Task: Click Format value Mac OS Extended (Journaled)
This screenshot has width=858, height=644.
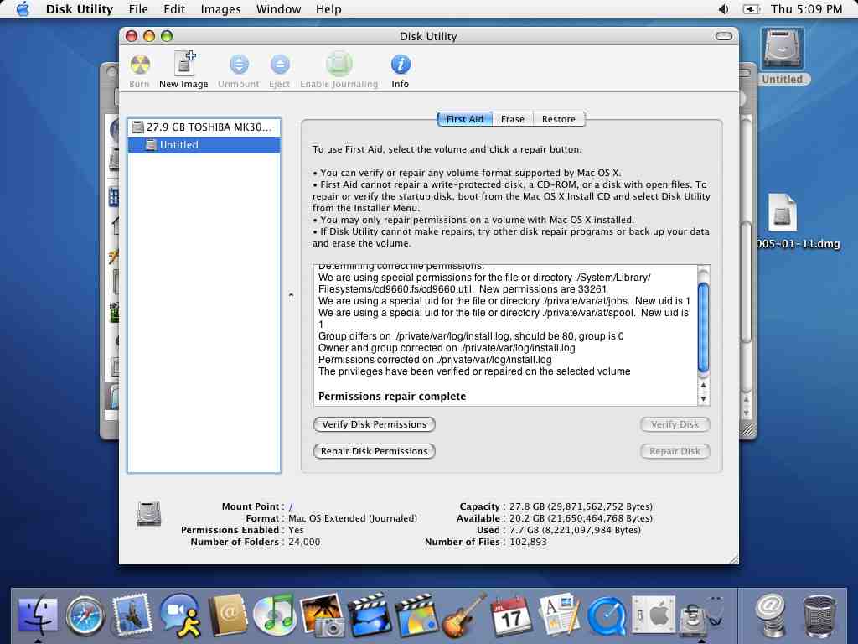Action: click(353, 518)
